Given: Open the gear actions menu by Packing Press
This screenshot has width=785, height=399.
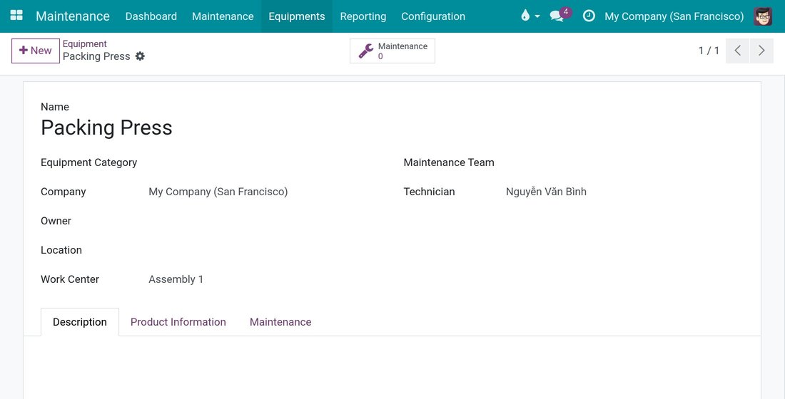Looking at the screenshot, I should pos(140,56).
